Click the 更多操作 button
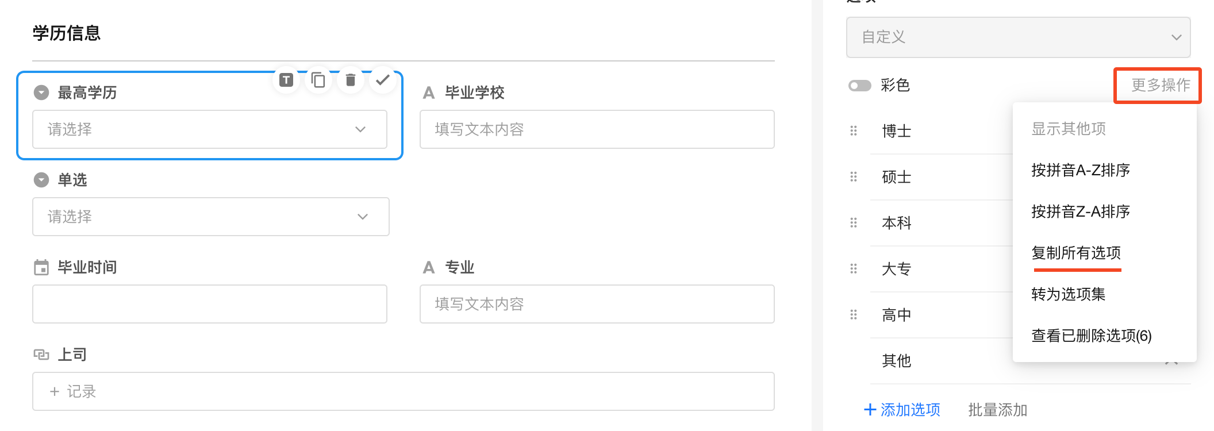 tap(1161, 86)
